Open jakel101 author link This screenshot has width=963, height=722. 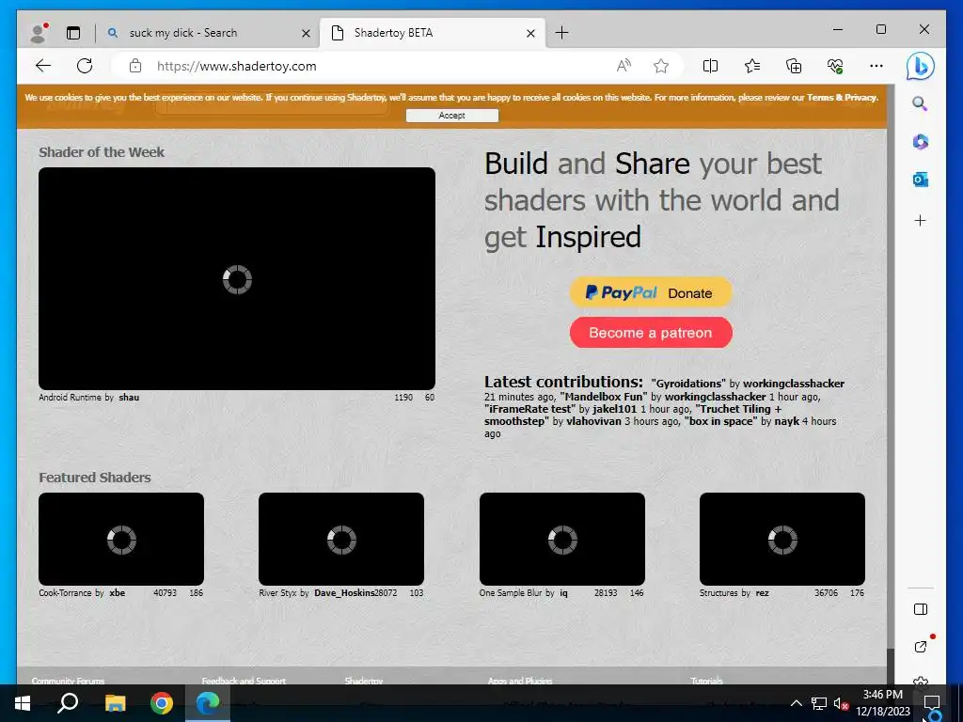pyautogui.click(x=615, y=409)
